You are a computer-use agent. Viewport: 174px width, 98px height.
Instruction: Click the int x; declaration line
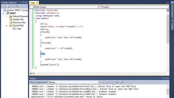point(44,24)
